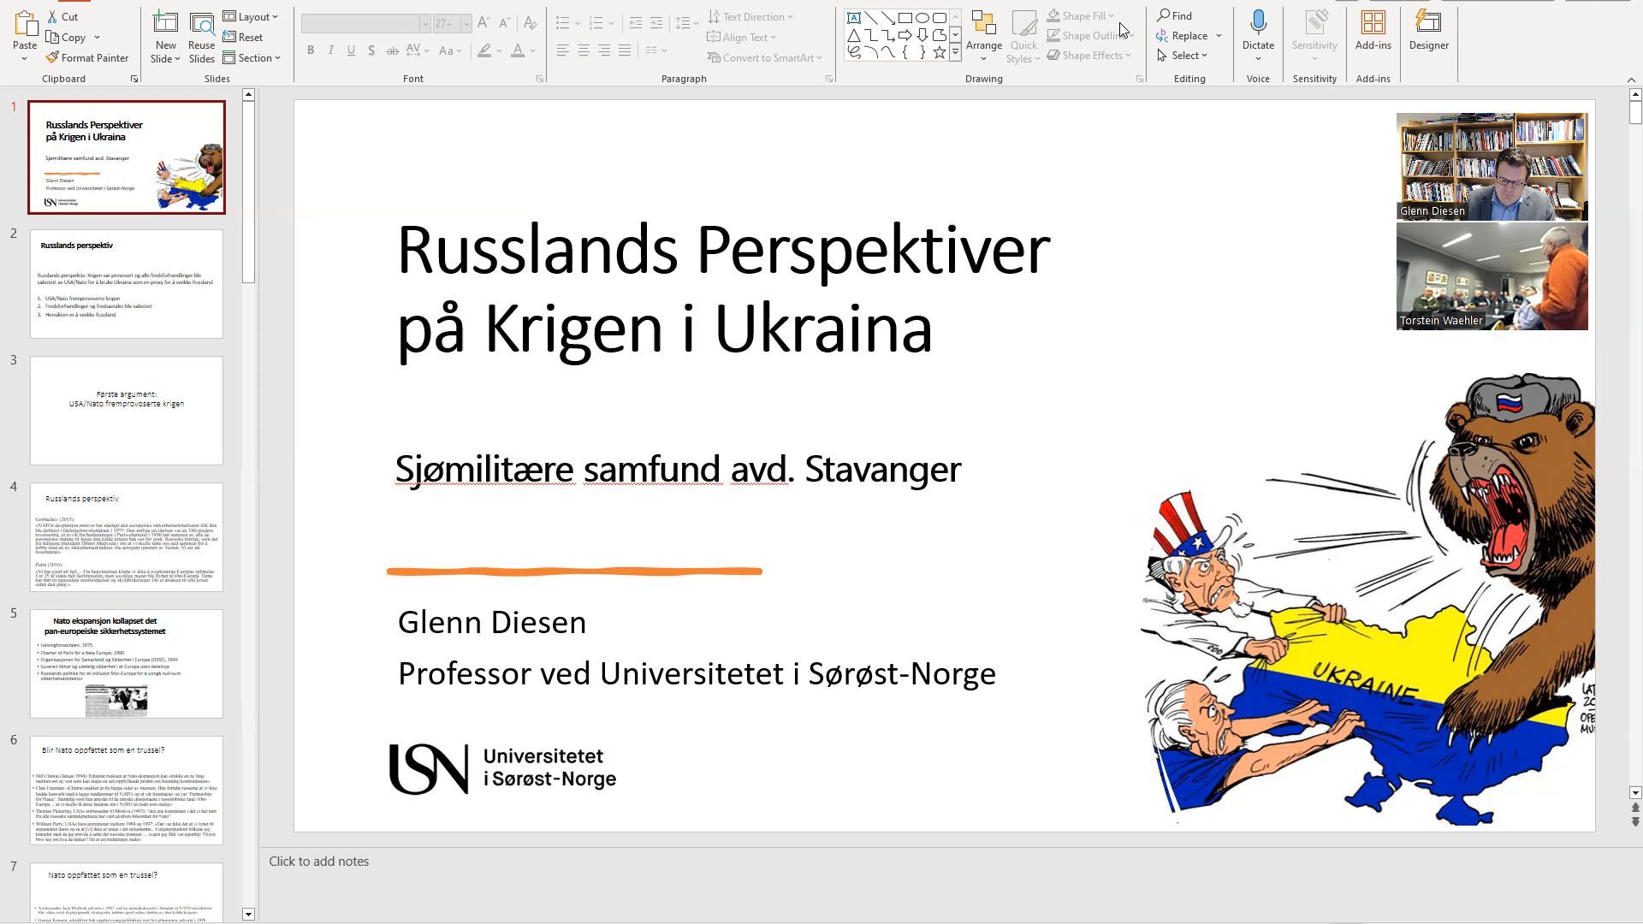This screenshot has height=924, width=1643.
Task: Select slide 5 Nato ekspansjon thumbnail
Action: click(x=127, y=664)
